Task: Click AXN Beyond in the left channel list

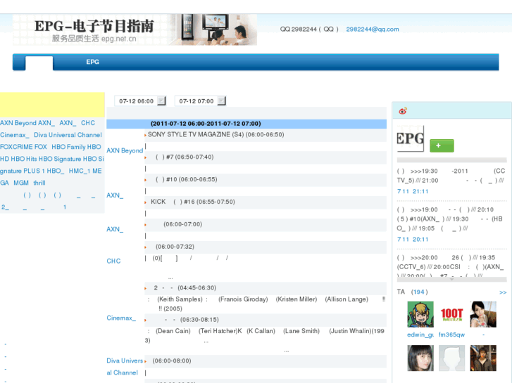Action: pyautogui.click(x=18, y=123)
